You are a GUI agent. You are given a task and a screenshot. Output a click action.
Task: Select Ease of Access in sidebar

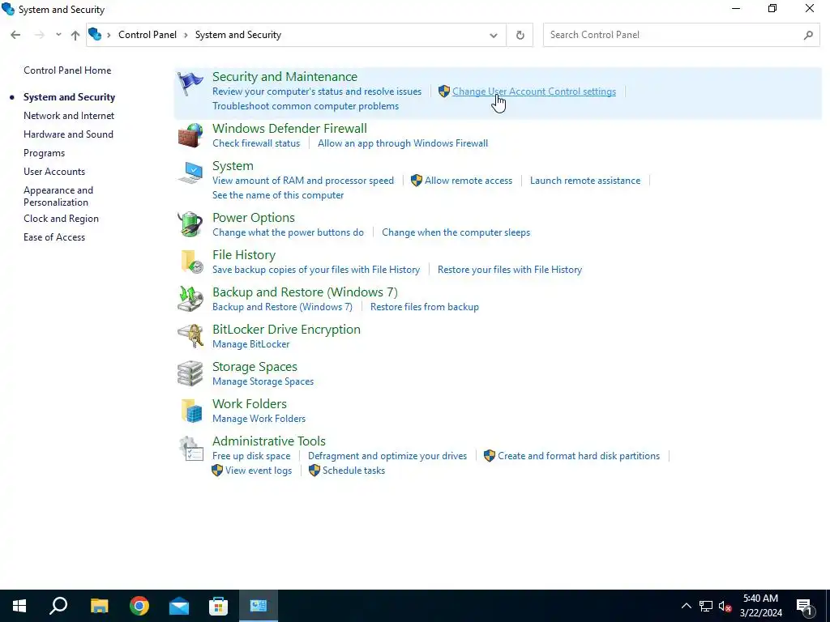[x=54, y=237]
